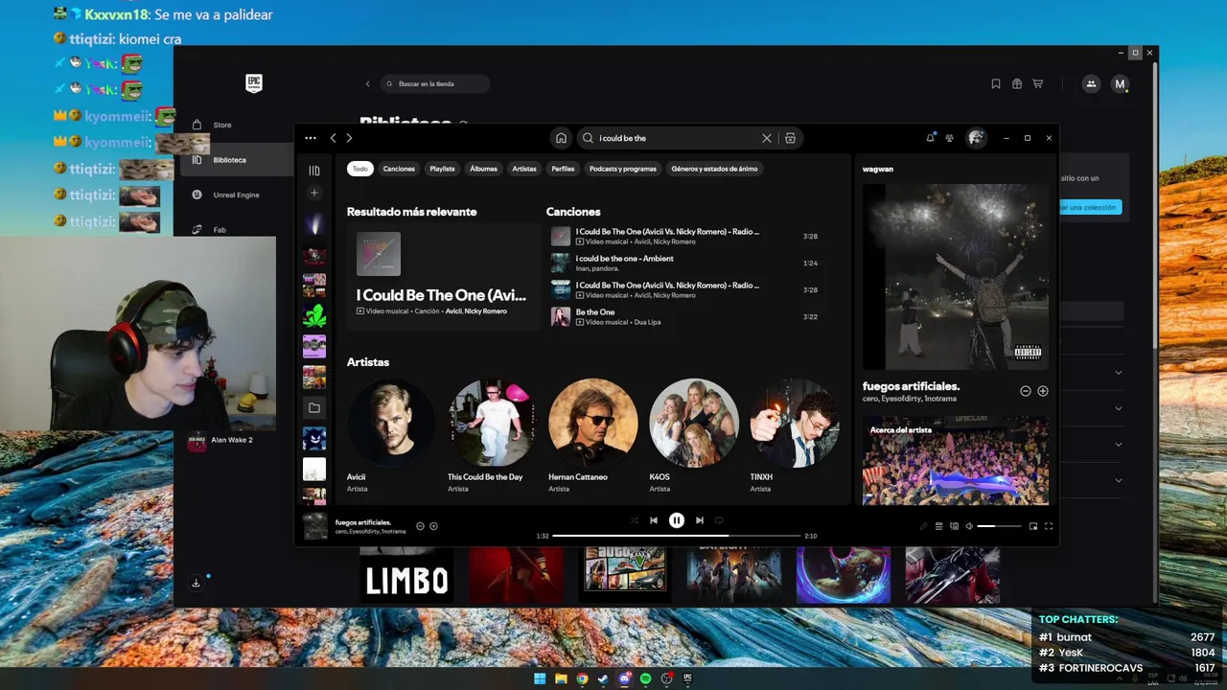Play 'i could be the one - Ambient'
1227x690 pixels.
coord(683,263)
